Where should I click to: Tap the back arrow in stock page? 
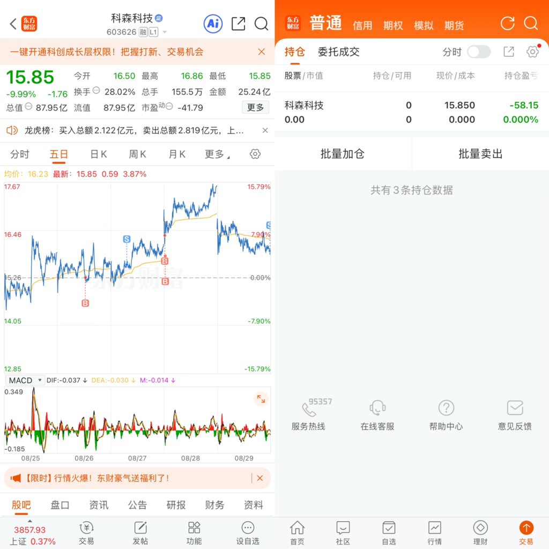(13, 24)
